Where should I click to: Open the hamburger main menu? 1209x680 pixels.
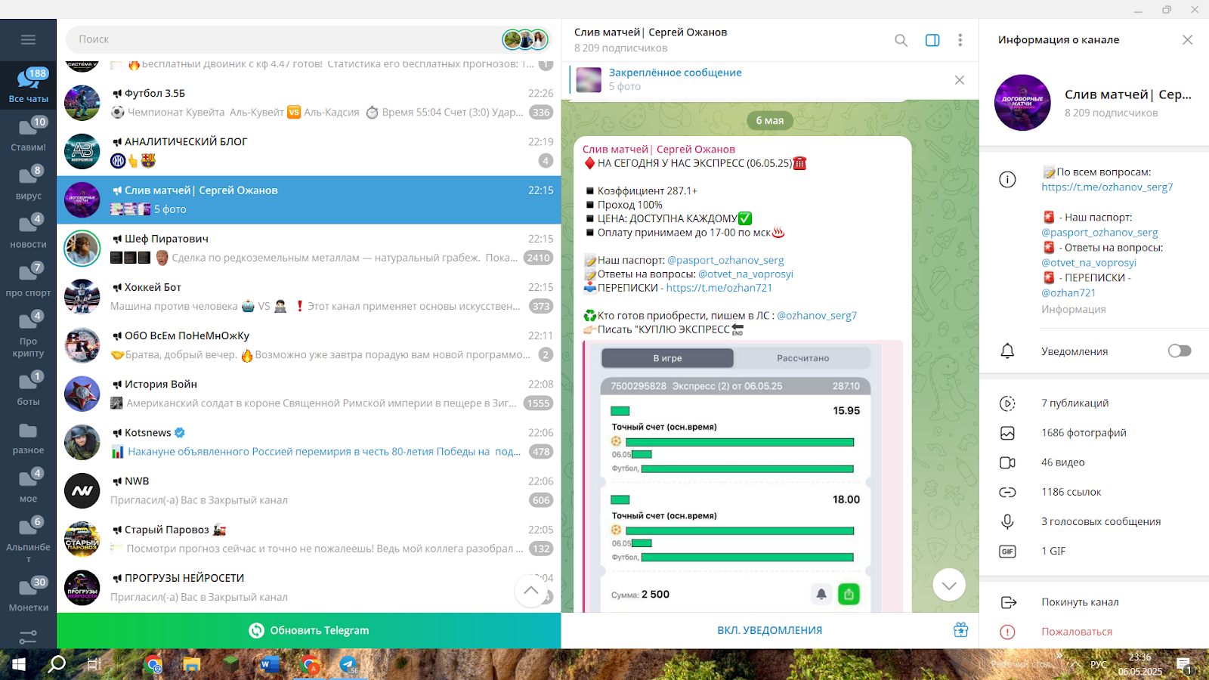pyautogui.click(x=28, y=40)
